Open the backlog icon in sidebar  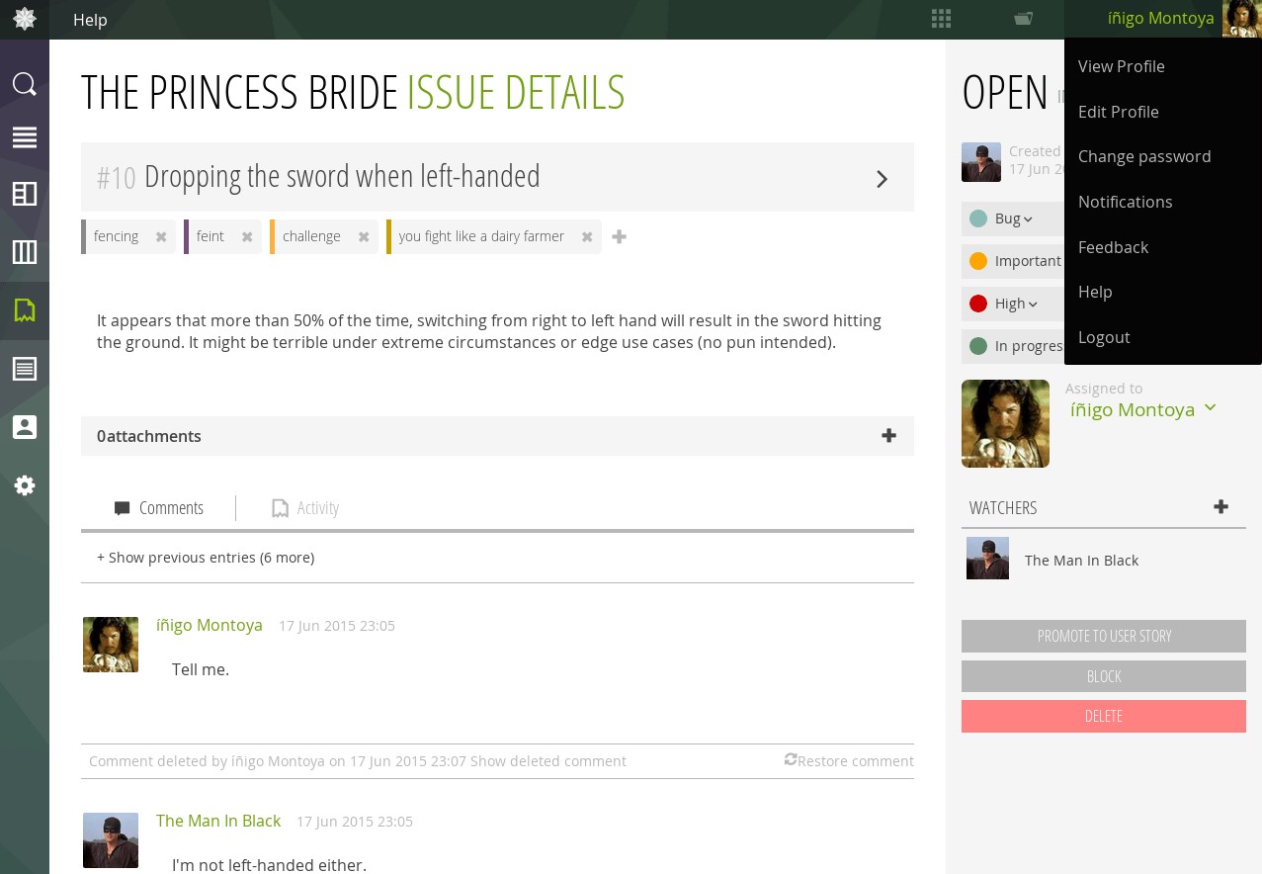(x=25, y=194)
